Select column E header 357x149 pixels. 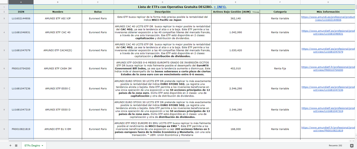(x=235, y=2)
